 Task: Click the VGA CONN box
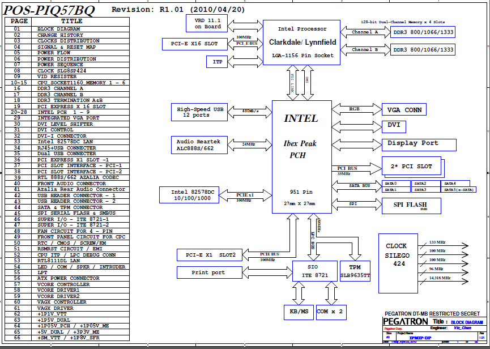click(x=404, y=110)
